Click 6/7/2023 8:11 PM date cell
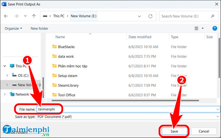This screenshot has width=221, height=138. click(142, 66)
